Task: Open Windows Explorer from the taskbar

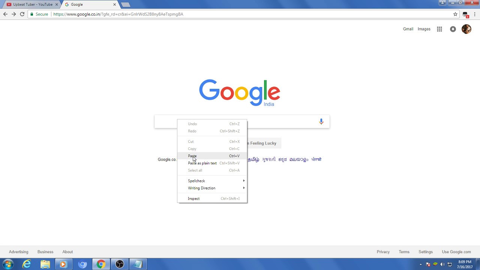Action: tap(45, 264)
